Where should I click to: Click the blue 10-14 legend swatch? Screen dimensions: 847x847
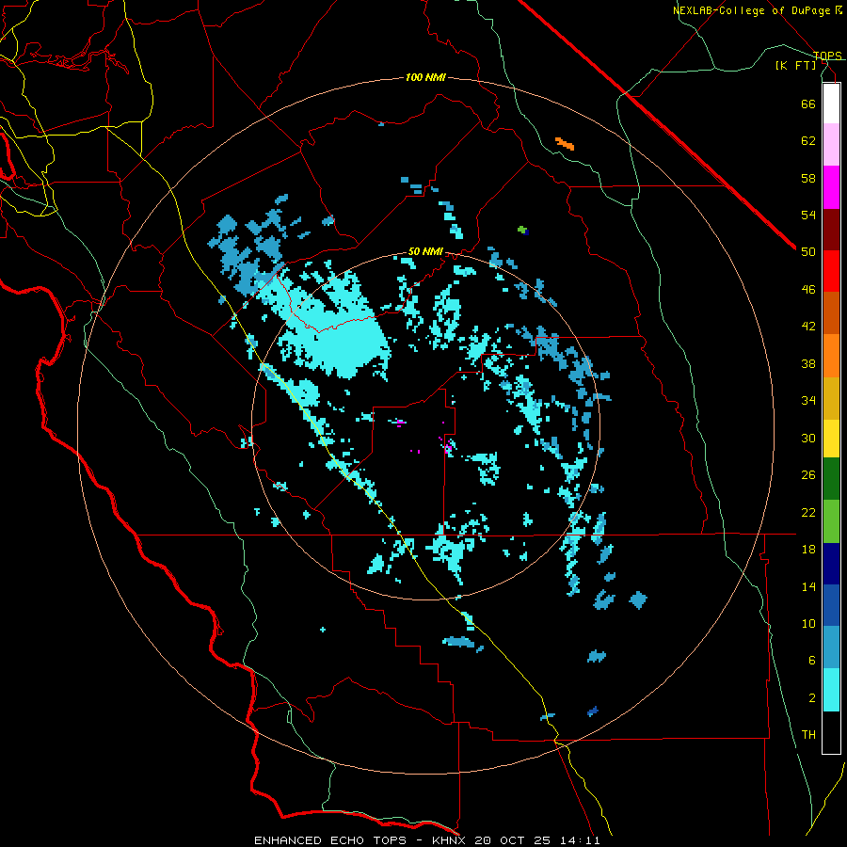tap(831, 605)
